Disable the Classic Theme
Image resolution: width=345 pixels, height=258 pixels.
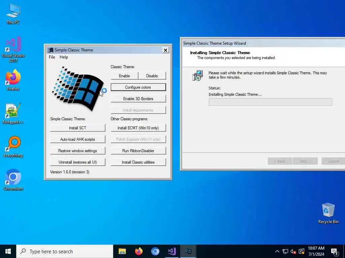(152, 76)
